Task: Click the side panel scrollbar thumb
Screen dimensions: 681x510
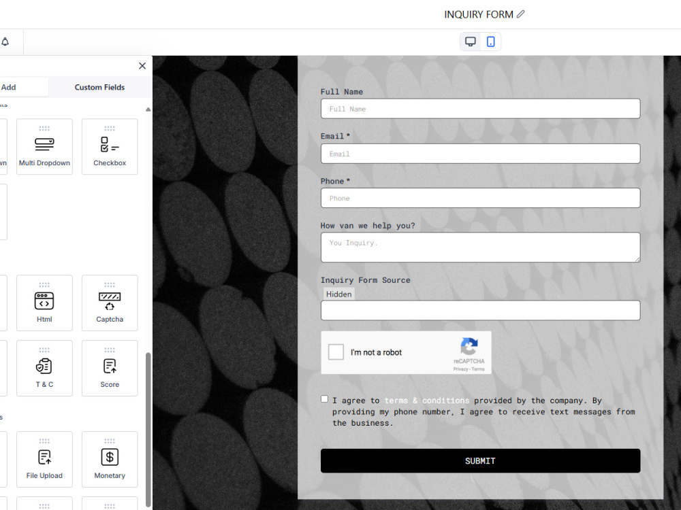Action: click(148, 429)
